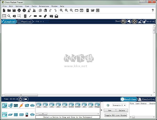Image resolution: width=157 pixels, height=120 pixels.
Task: Click the New scenario button
Action: [x=110, y=111]
